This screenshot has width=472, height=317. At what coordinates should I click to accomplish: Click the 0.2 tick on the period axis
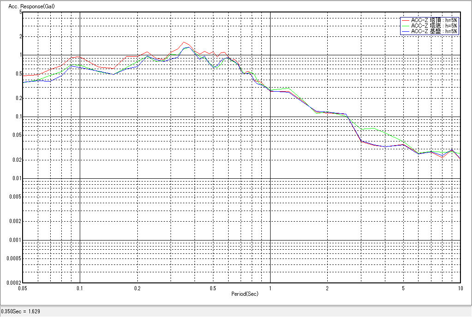coord(137,288)
